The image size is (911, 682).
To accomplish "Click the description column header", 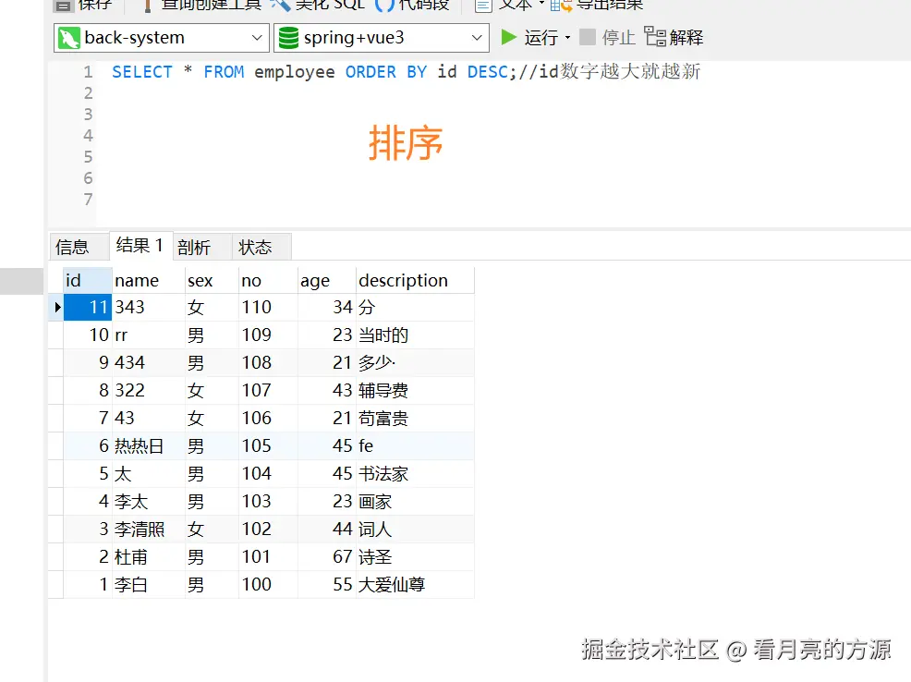I will tap(415, 281).
